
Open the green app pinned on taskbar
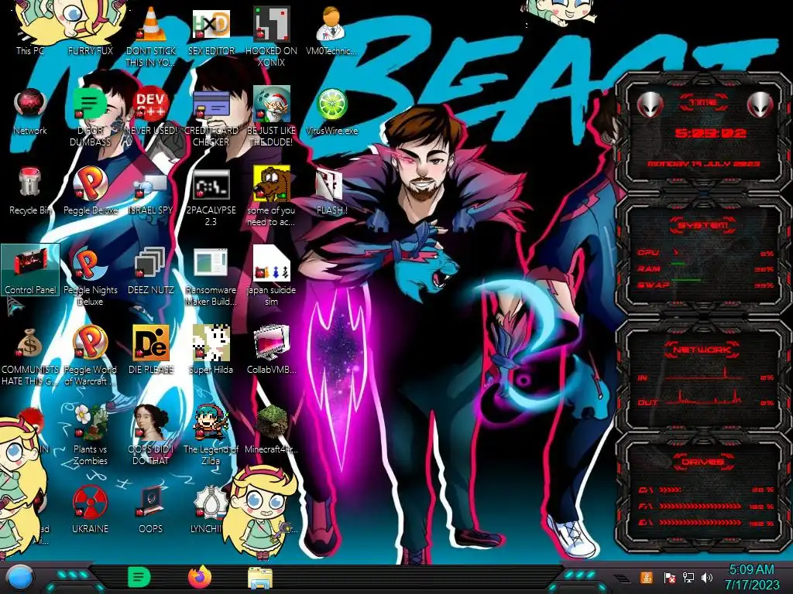[x=139, y=577]
